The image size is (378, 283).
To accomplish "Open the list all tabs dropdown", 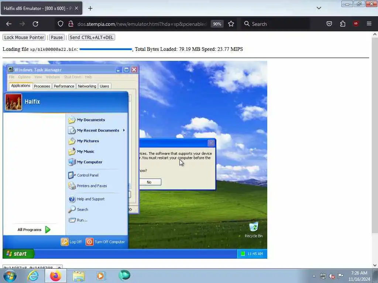I will pyautogui.click(x=319, y=8).
